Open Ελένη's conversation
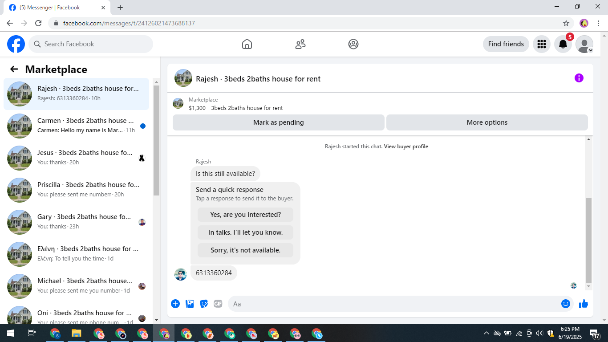Screen dimensions: 608x342 77,254
